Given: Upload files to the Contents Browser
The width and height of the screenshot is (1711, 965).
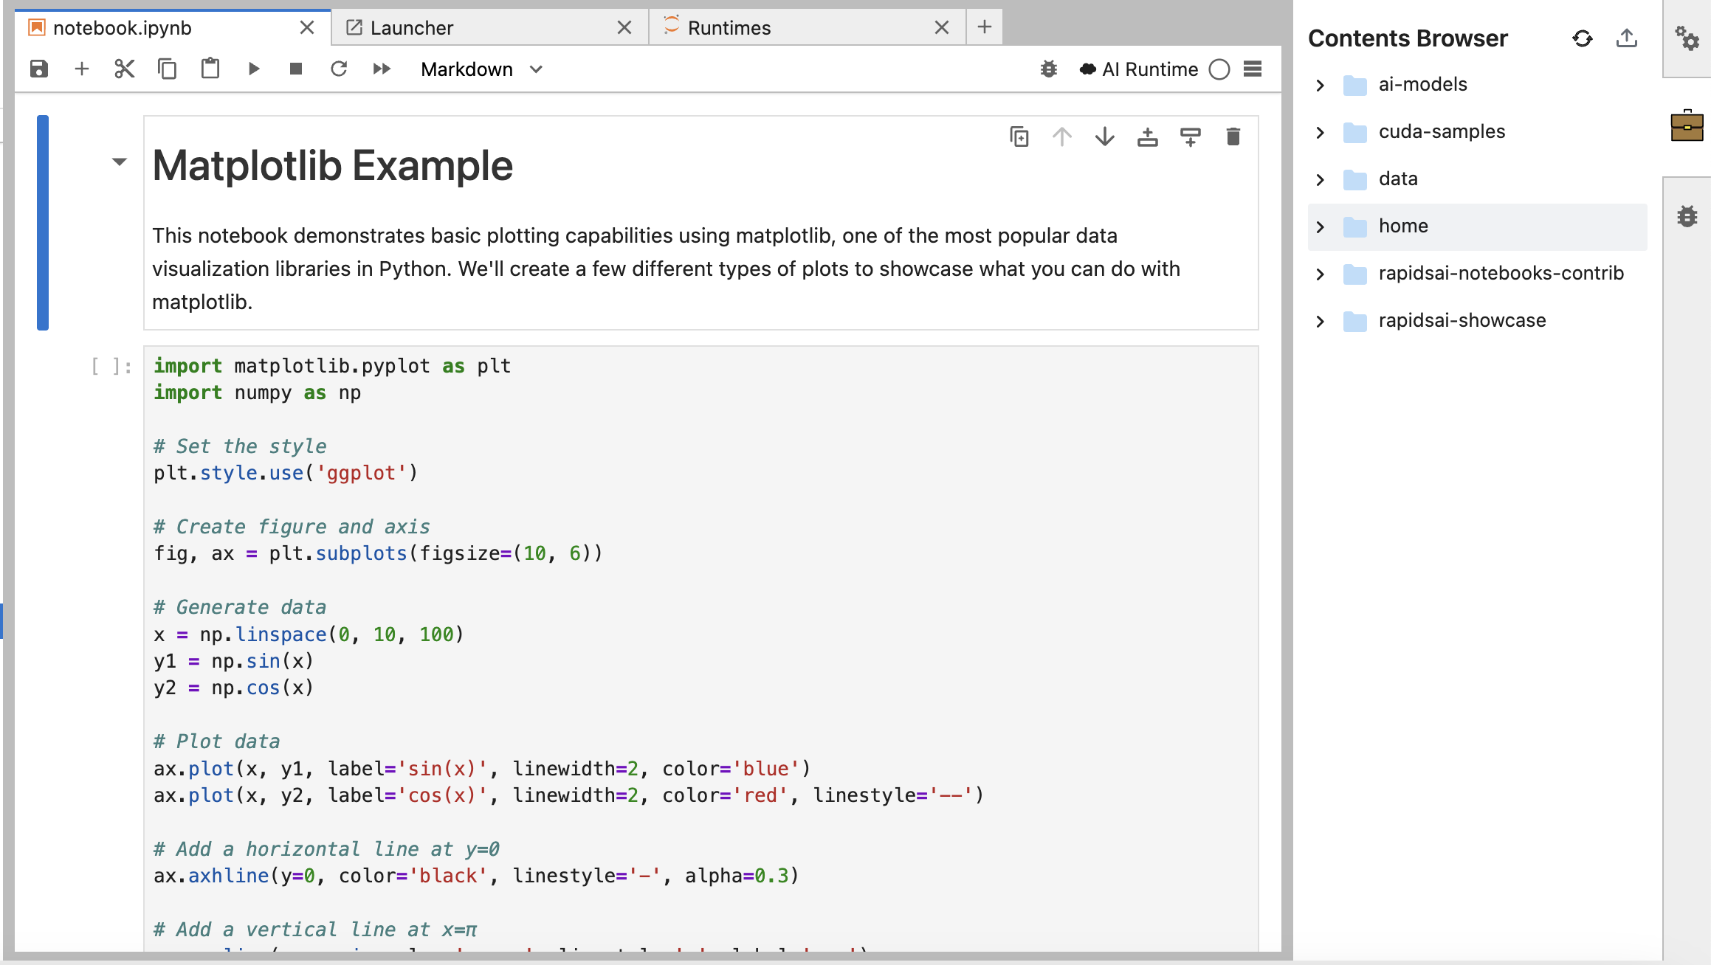Looking at the screenshot, I should point(1627,38).
